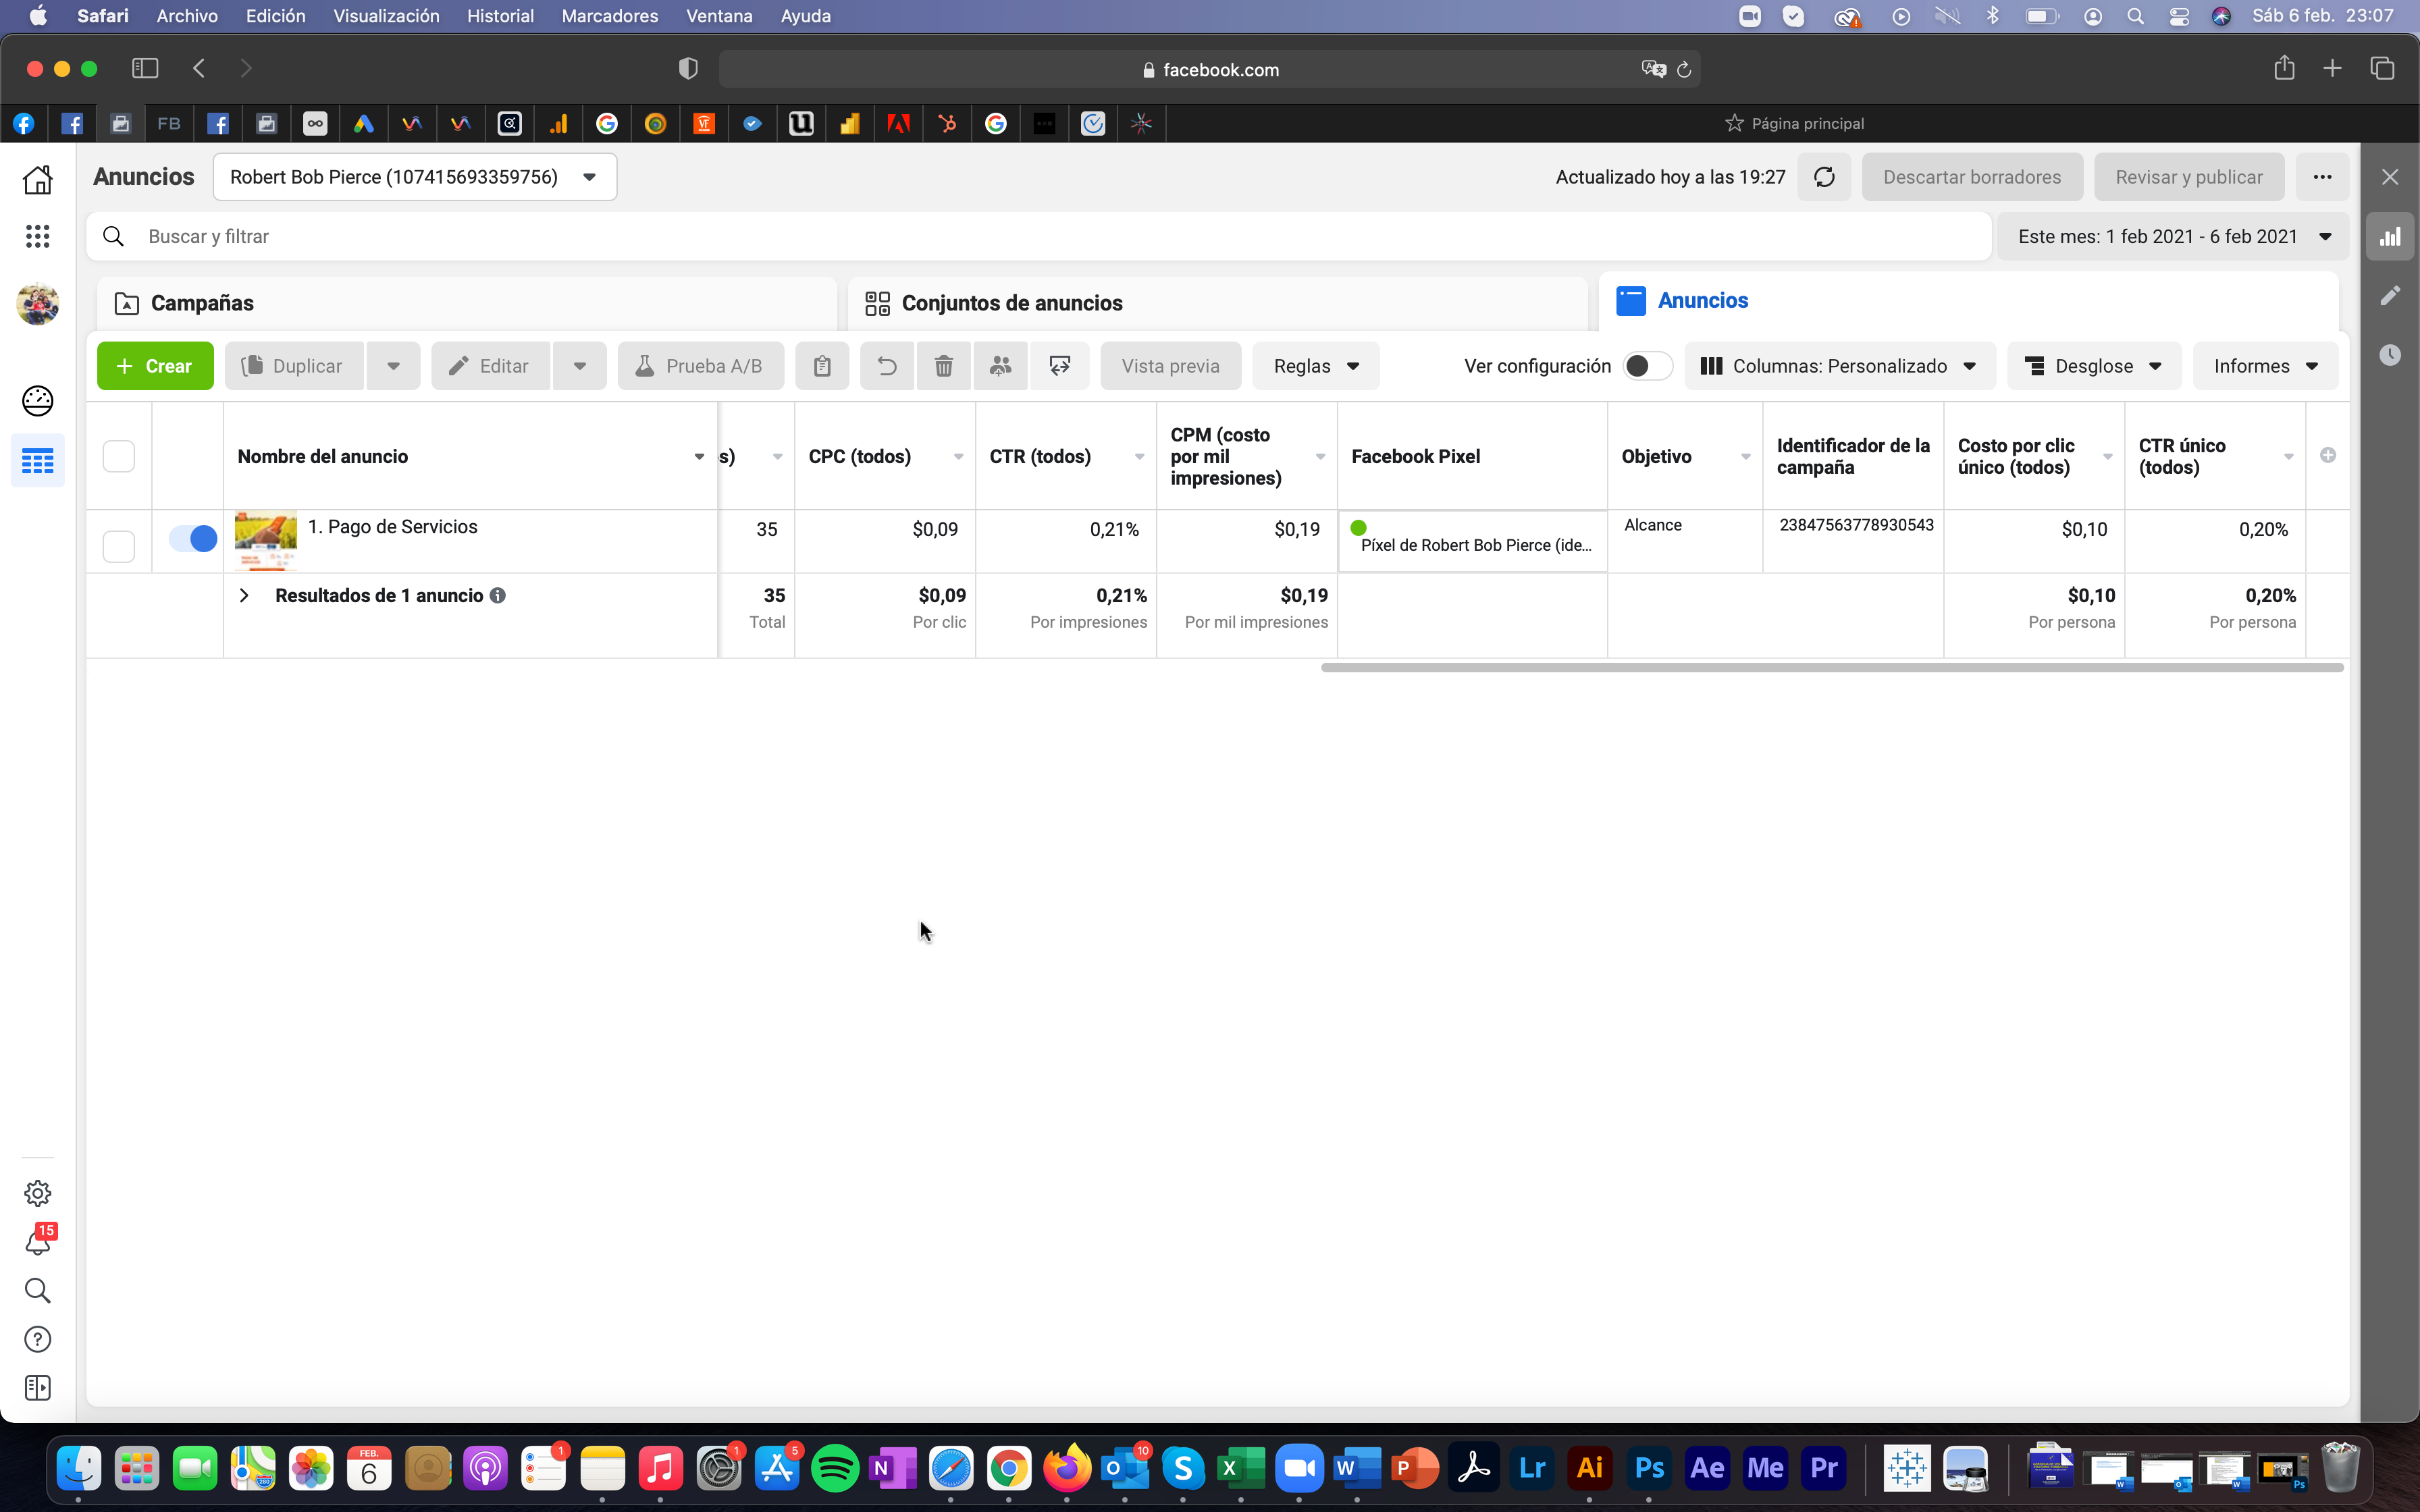Open the Desglose dropdown
Image resolution: width=2420 pixels, height=1512 pixels.
pyautogui.click(x=2094, y=366)
